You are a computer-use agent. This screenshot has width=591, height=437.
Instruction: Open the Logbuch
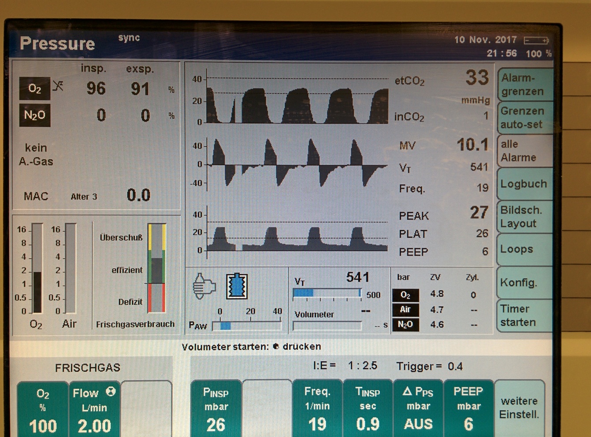[x=524, y=184]
